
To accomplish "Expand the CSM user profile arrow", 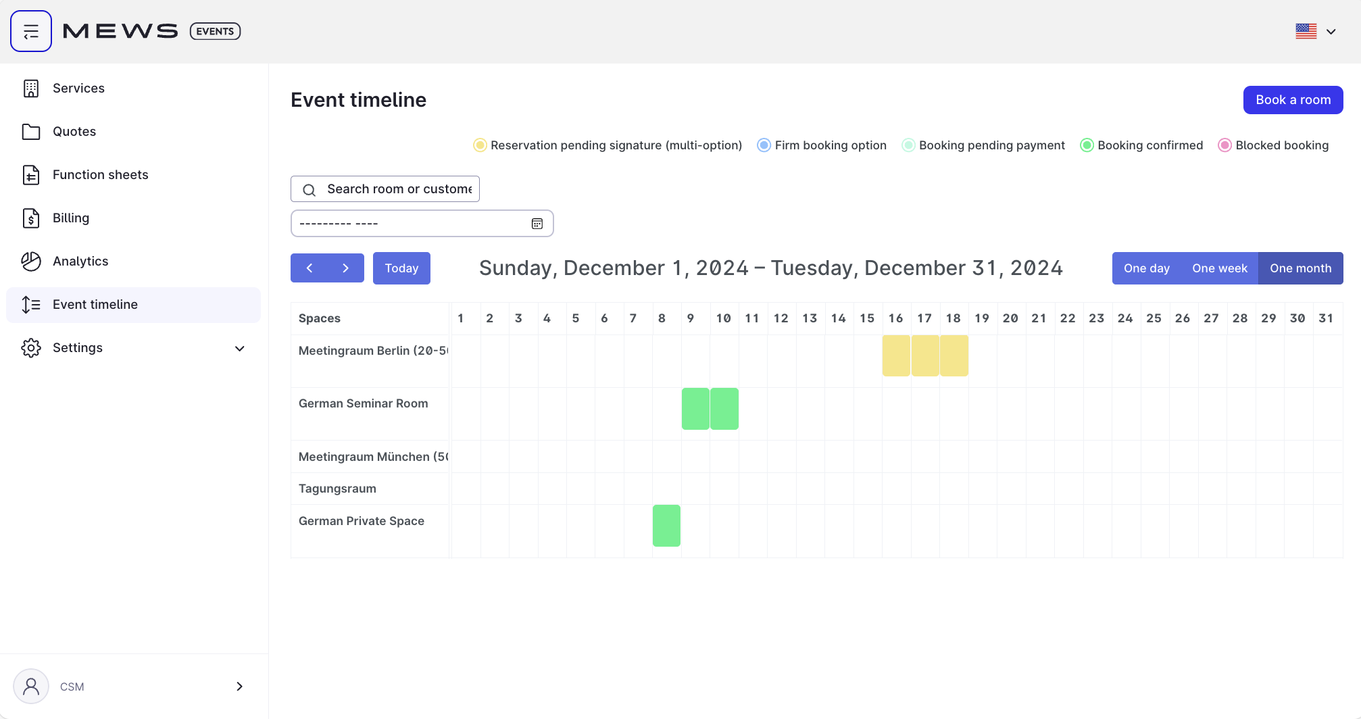I will [x=239, y=686].
